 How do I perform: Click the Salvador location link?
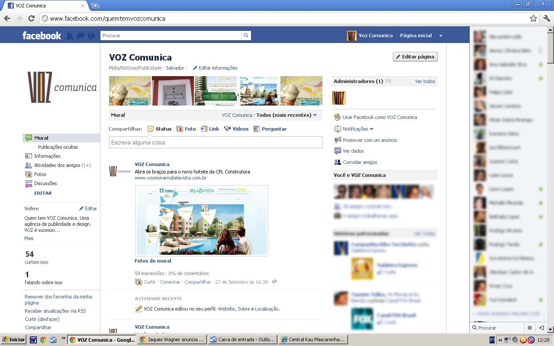175,68
